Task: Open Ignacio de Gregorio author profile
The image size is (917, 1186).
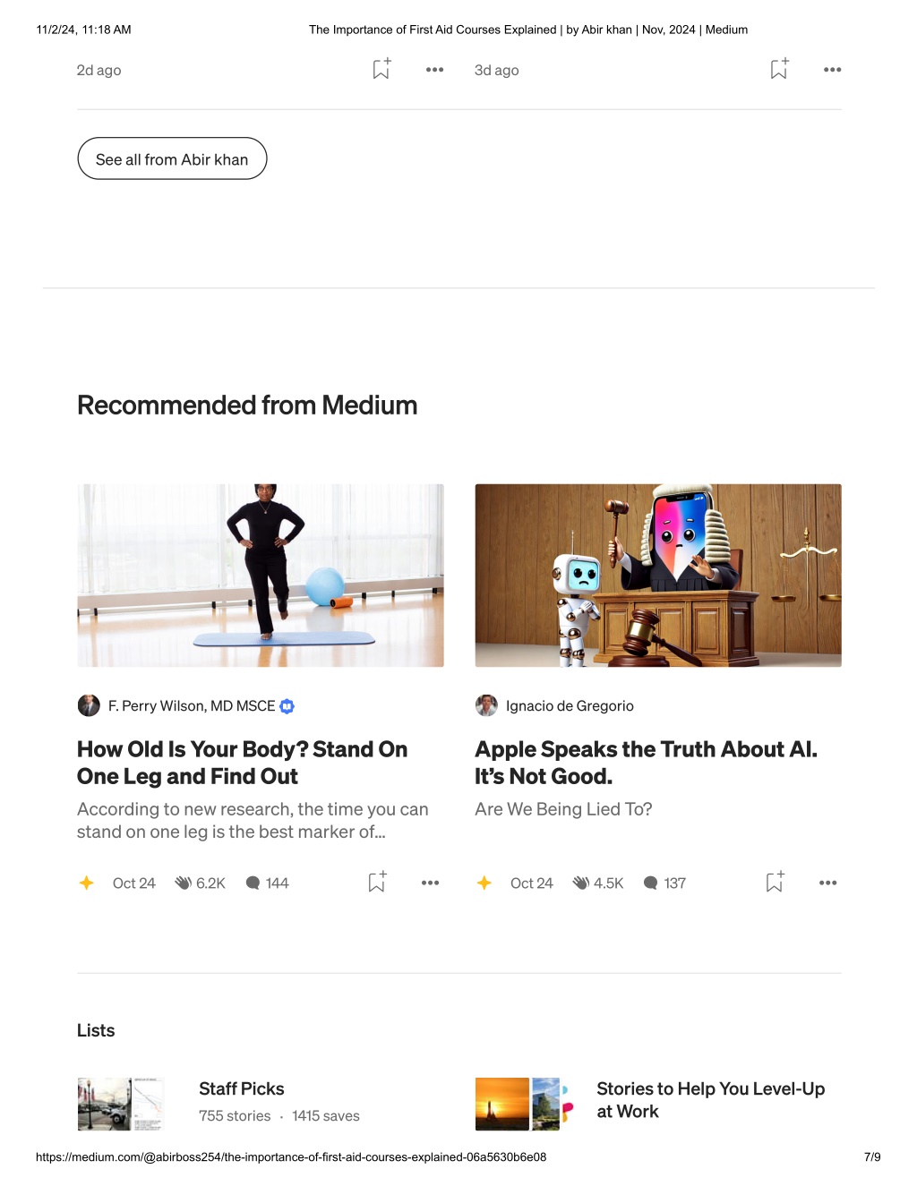Action: [x=570, y=705]
